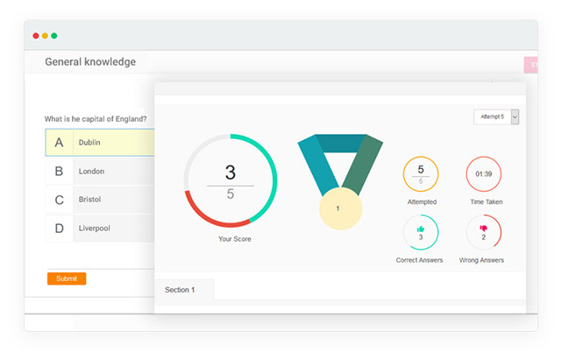Select answer option A Dublin
The width and height of the screenshot is (561, 359).
click(x=99, y=143)
